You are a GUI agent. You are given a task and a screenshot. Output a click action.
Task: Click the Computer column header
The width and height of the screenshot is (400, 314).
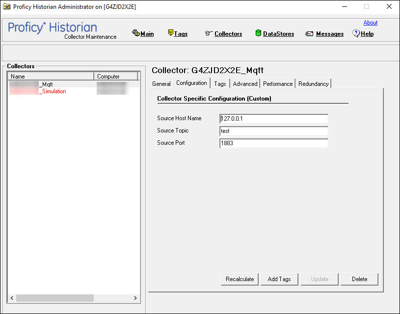click(x=116, y=76)
